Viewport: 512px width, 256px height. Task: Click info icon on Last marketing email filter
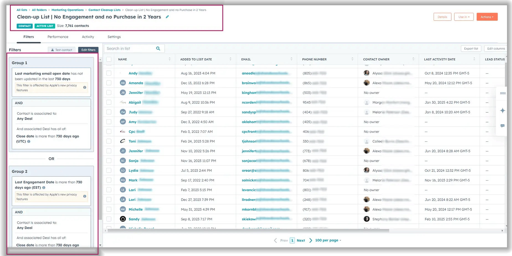click(x=85, y=88)
